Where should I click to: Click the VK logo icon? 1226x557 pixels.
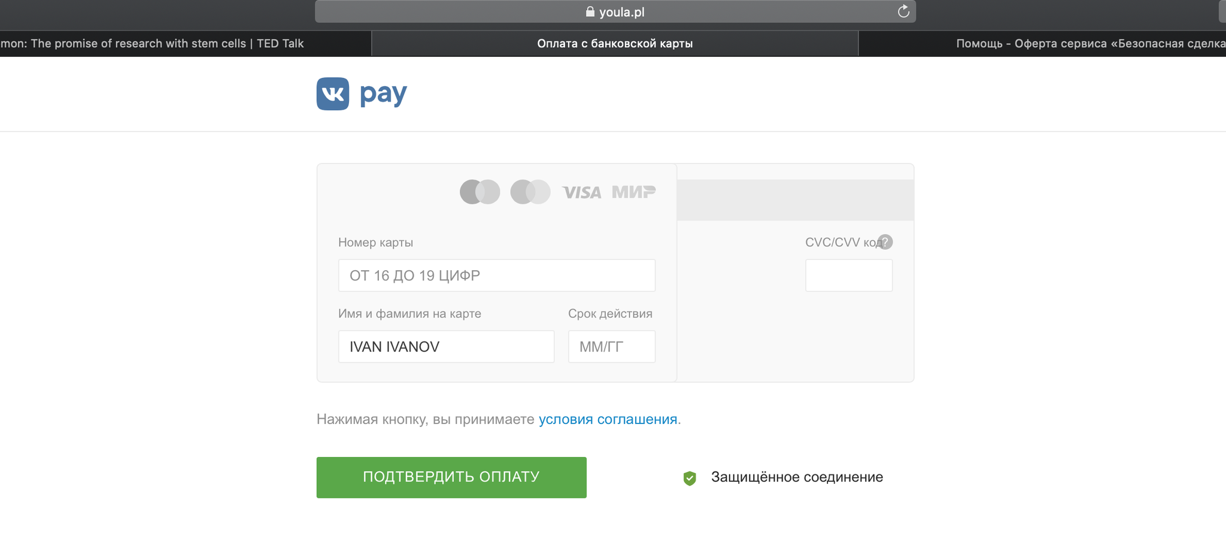333,93
